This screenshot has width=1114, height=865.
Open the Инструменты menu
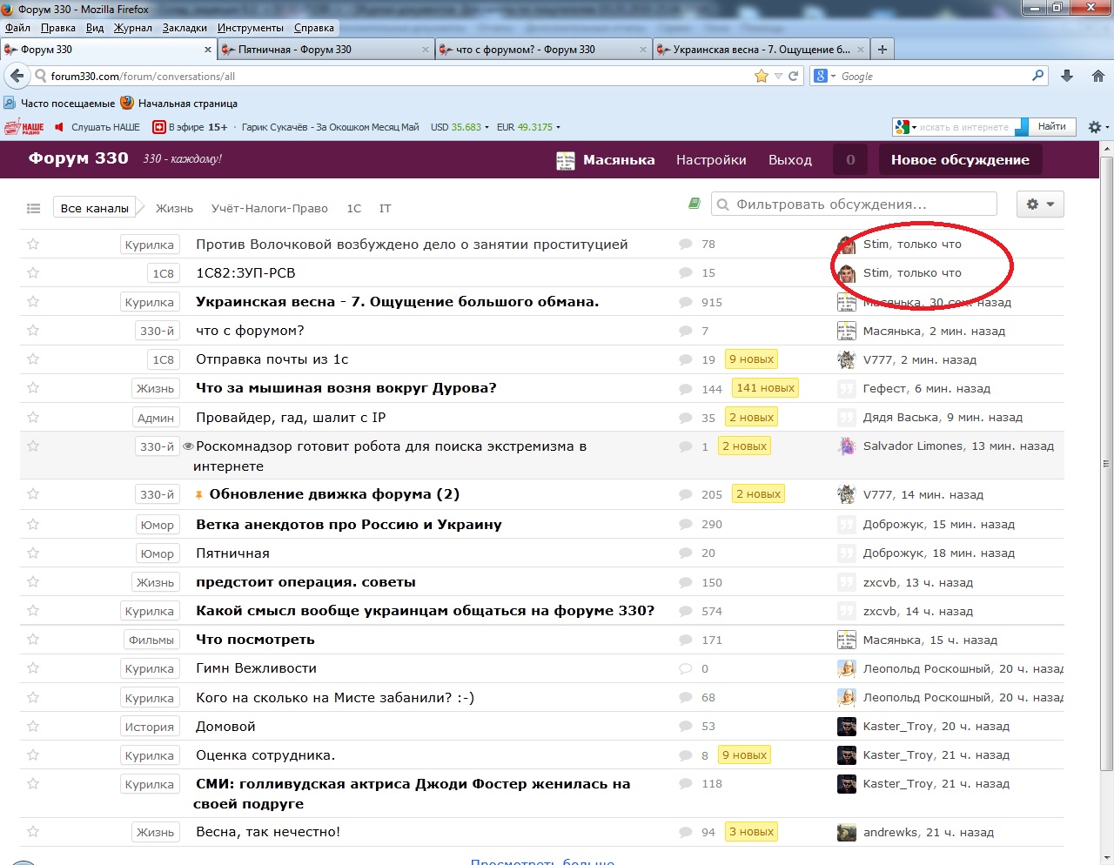pyautogui.click(x=250, y=28)
